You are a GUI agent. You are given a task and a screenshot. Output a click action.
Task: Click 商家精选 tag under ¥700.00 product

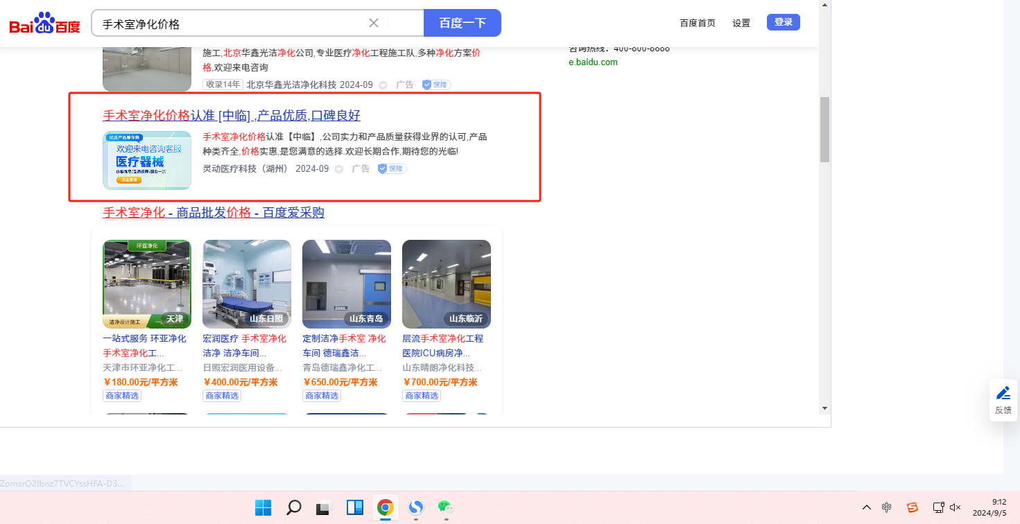click(x=421, y=396)
